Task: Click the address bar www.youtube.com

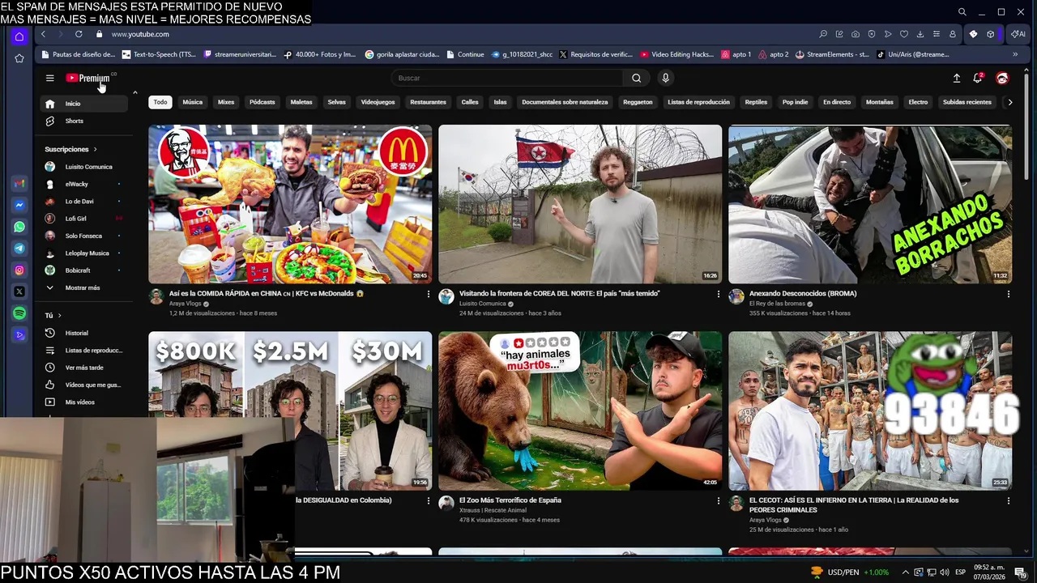Action: tap(140, 34)
